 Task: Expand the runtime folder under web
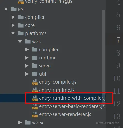[x=27, y=58]
